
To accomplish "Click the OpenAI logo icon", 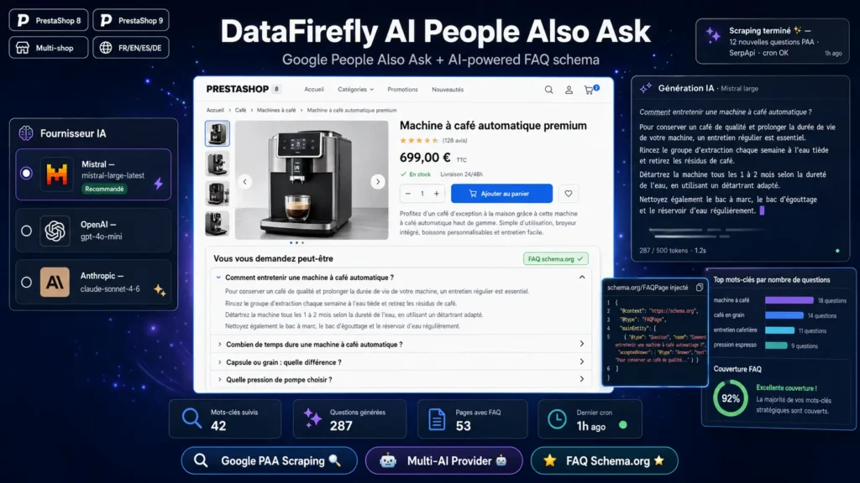I will 55,231.
